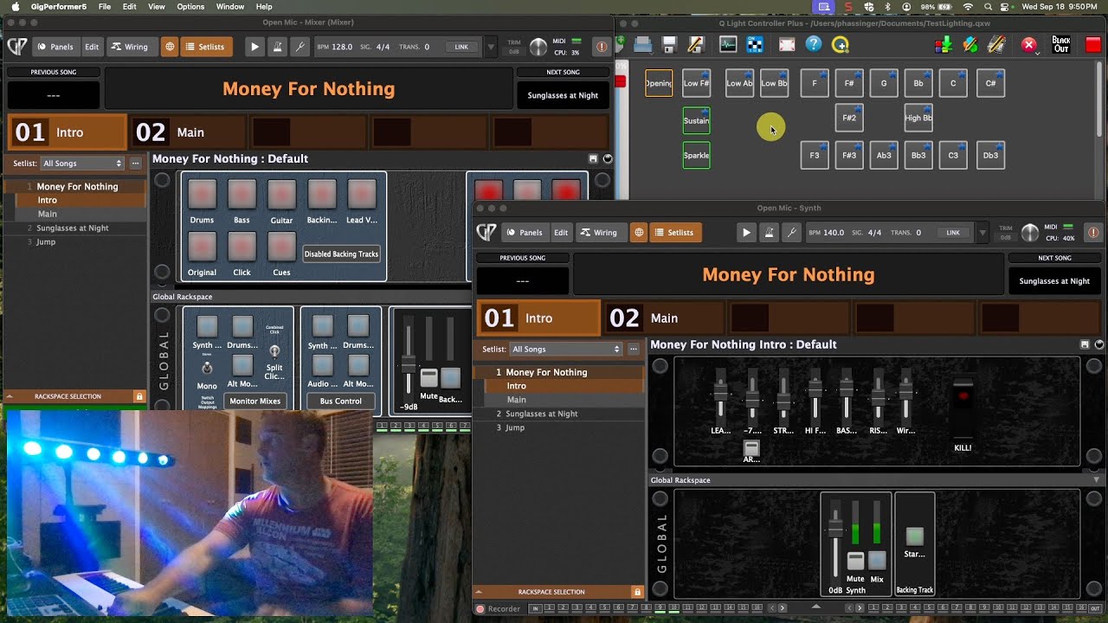
Task: Click the save icon in QLC+ toolbar
Action: pos(669,44)
